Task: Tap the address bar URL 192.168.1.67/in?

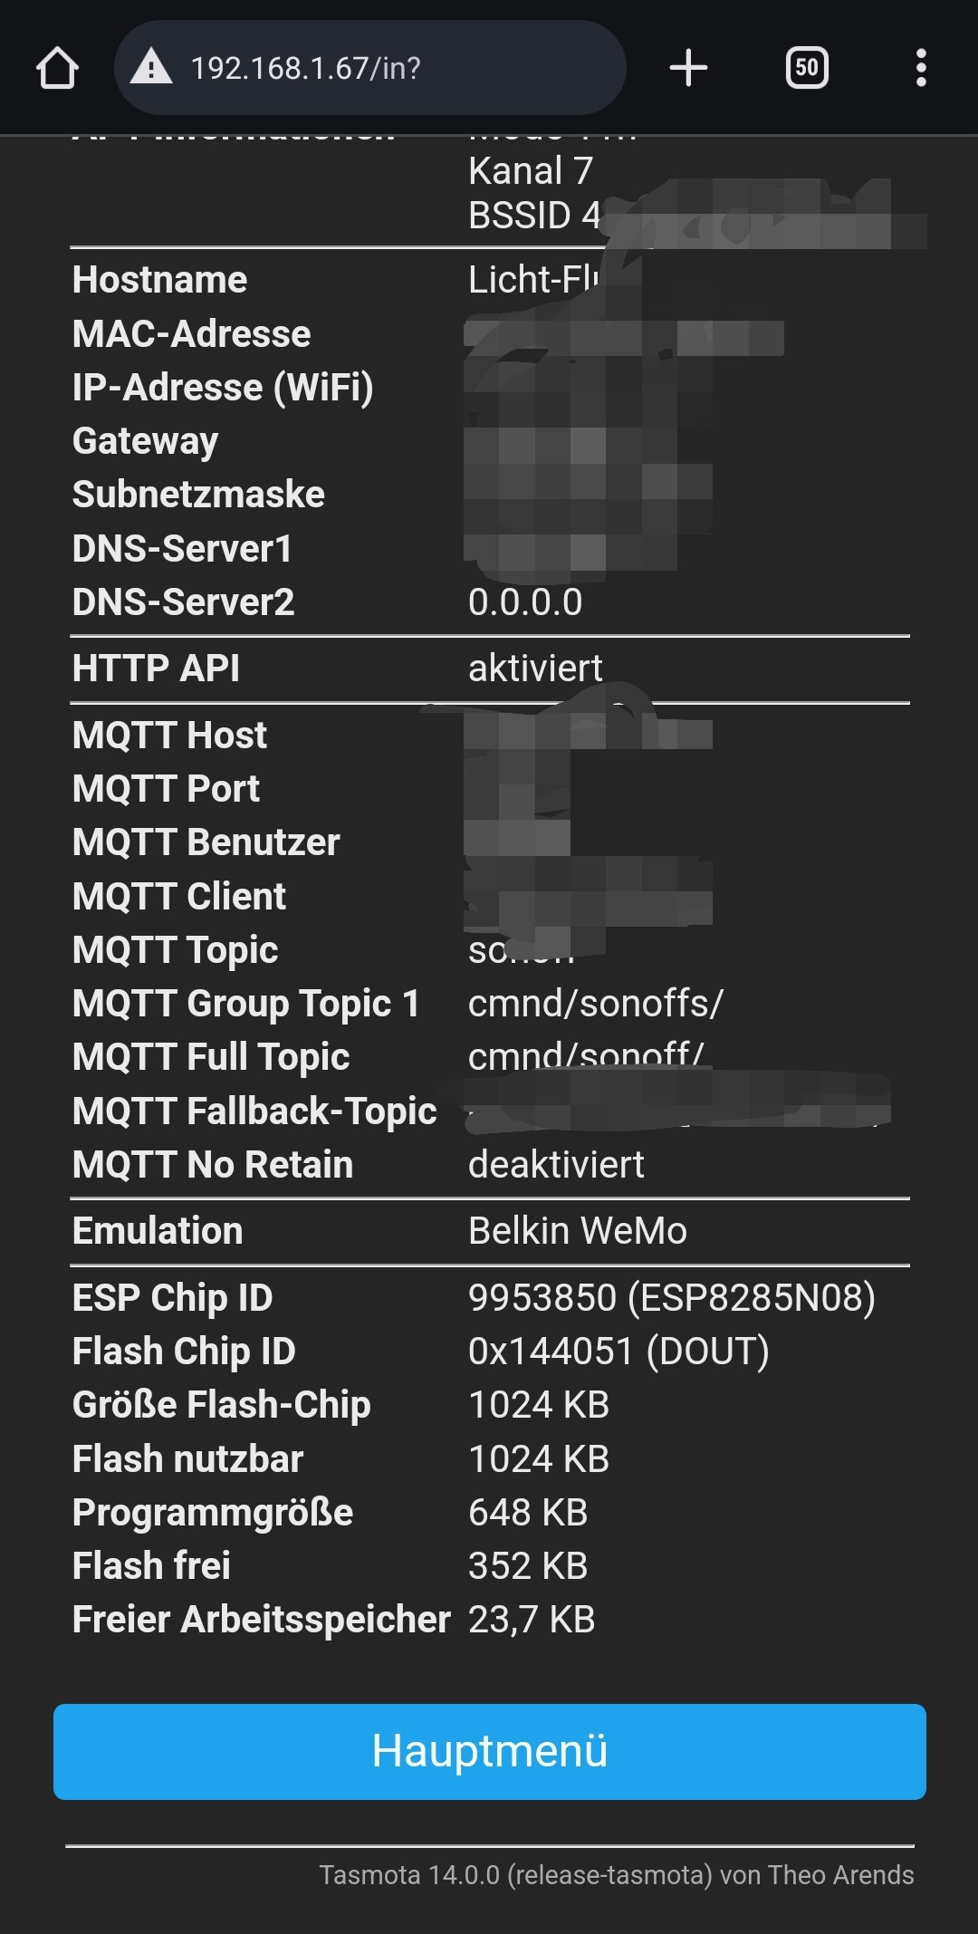Action: coord(306,68)
